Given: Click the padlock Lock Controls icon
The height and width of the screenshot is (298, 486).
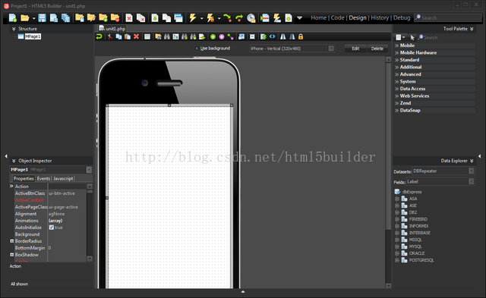Looking at the screenshot, I should [301, 37].
